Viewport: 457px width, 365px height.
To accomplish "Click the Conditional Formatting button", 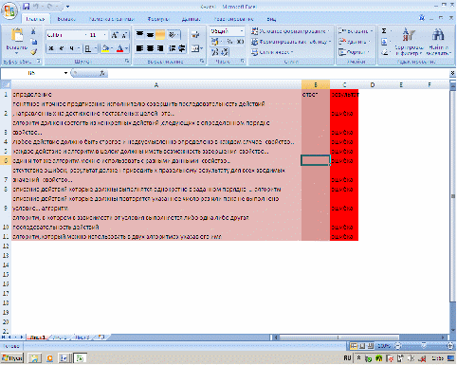I will 290,31.
